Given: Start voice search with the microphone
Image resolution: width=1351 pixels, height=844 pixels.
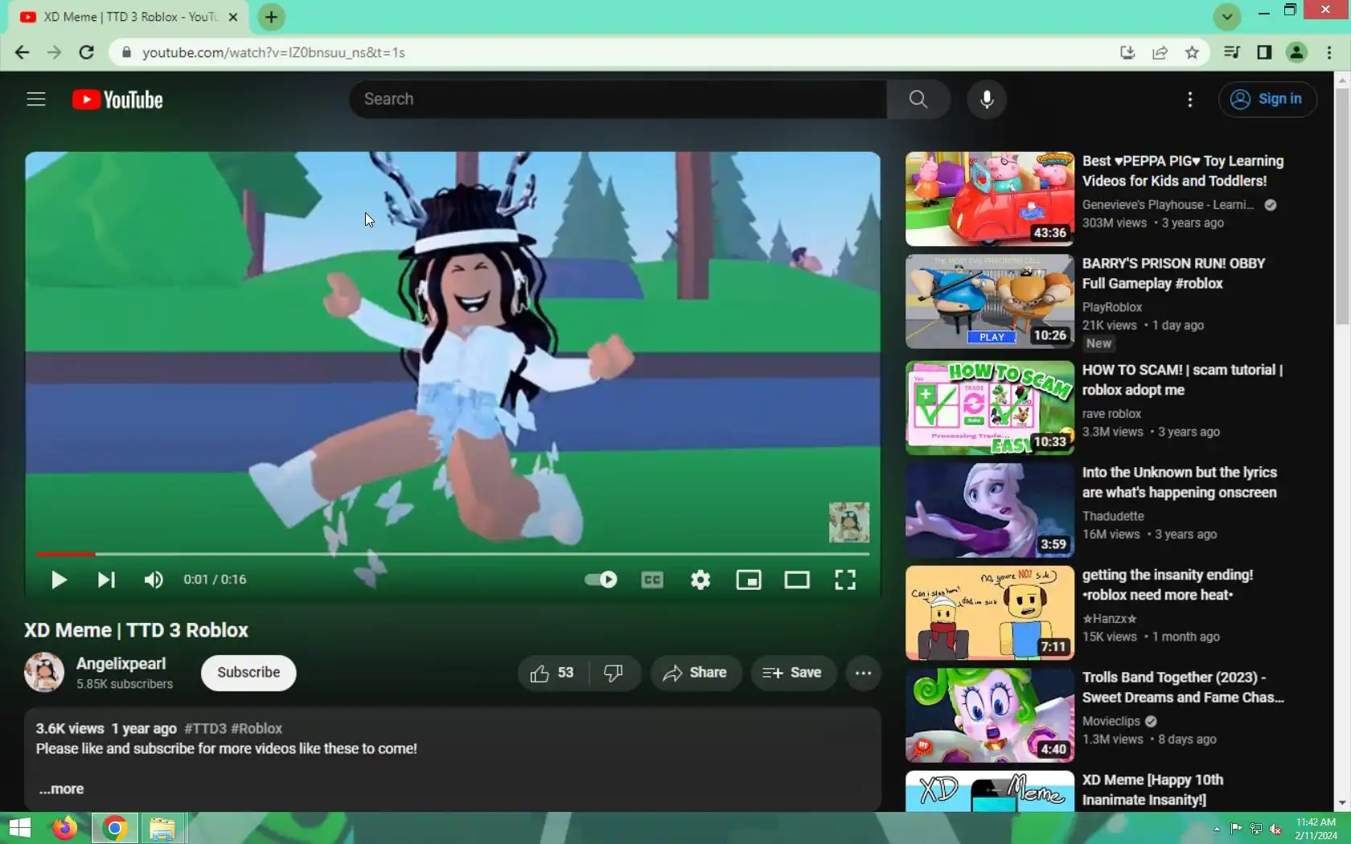Looking at the screenshot, I should [987, 99].
